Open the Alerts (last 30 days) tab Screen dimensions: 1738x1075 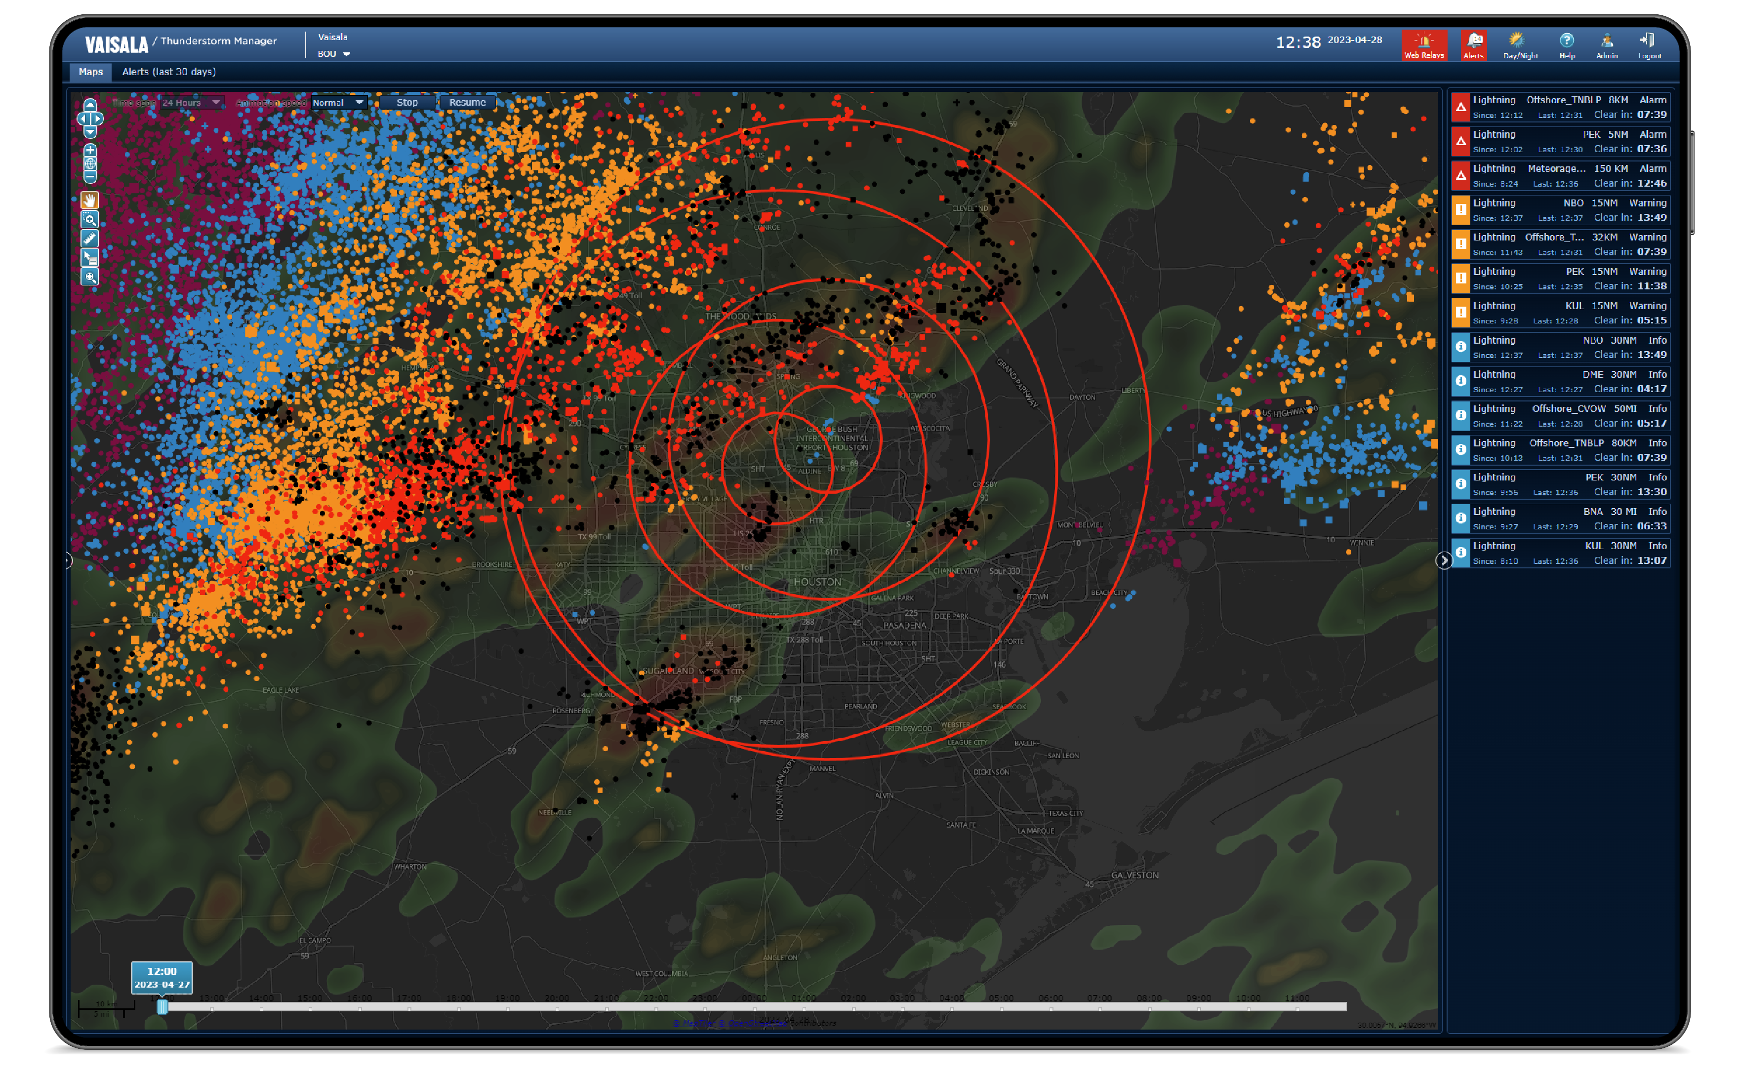coord(168,72)
